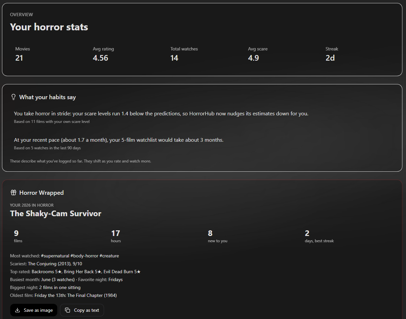This screenshot has height=319, width=406.
Task: Click the recent pace watchlist insight sentence
Action: pyautogui.click(x=119, y=140)
